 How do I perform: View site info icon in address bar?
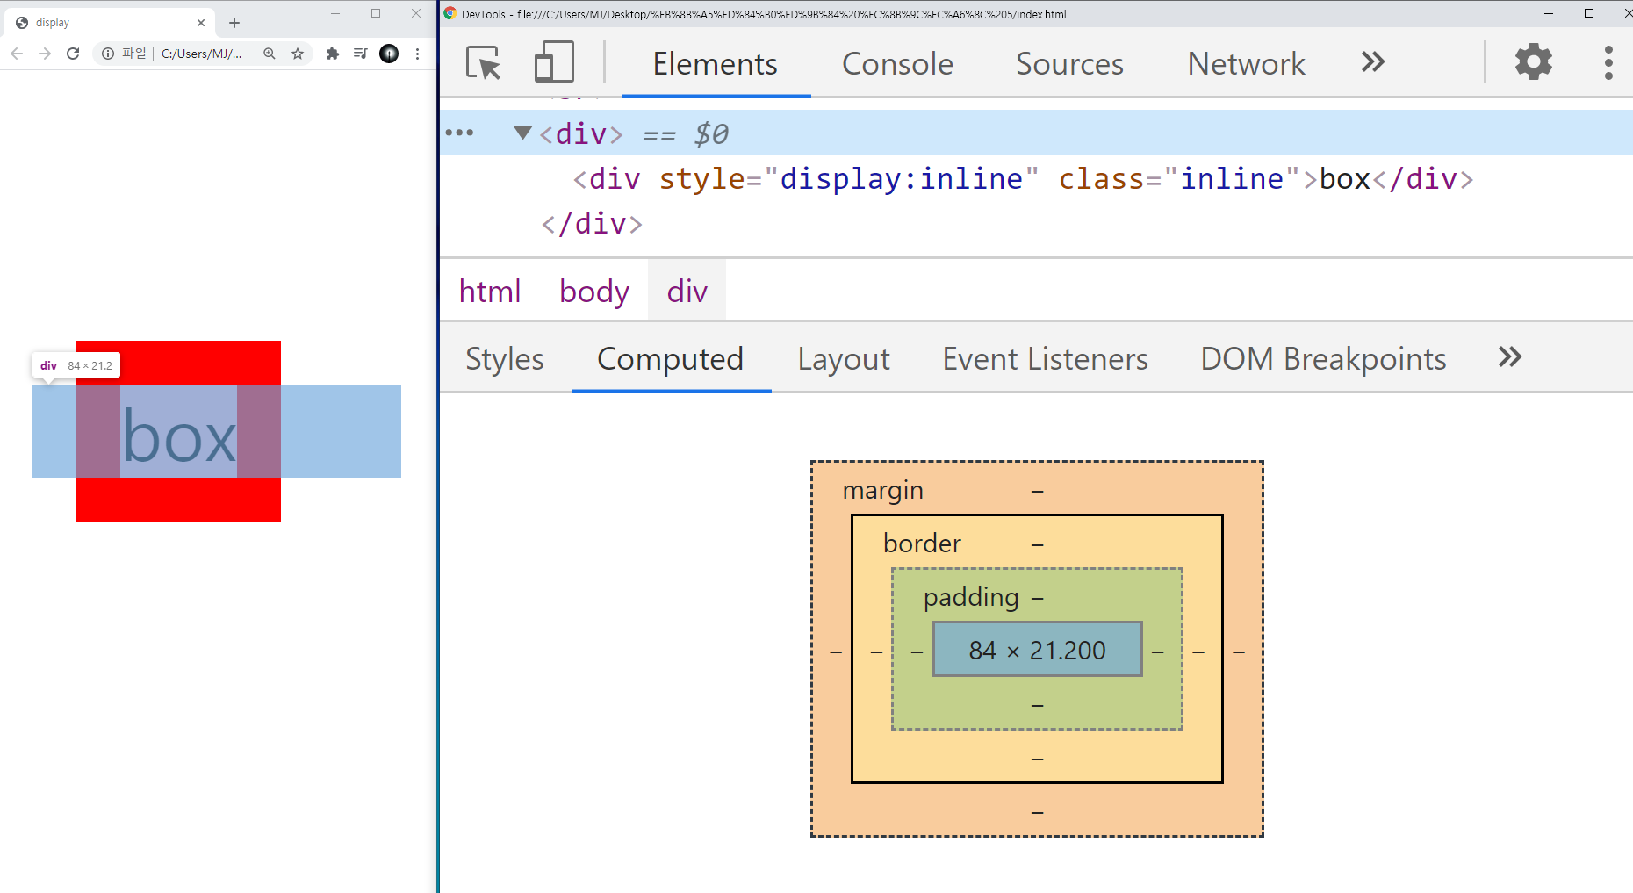pos(108,54)
